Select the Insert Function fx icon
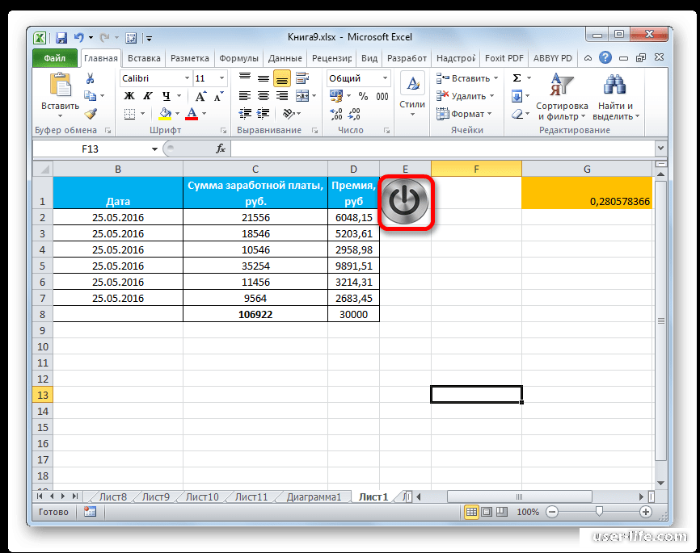700x553 pixels. [220, 149]
